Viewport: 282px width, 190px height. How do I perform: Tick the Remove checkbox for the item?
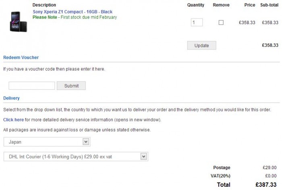[221, 22]
